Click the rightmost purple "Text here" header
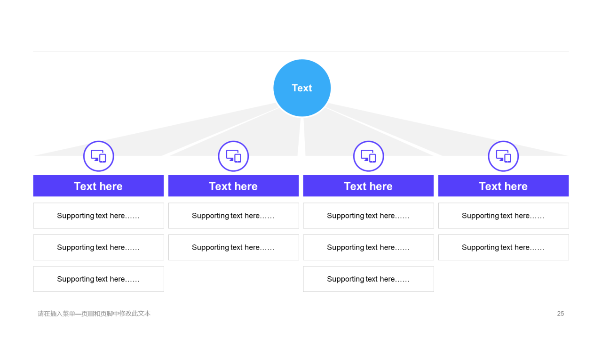 pyautogui.click(x=503, y=186)
